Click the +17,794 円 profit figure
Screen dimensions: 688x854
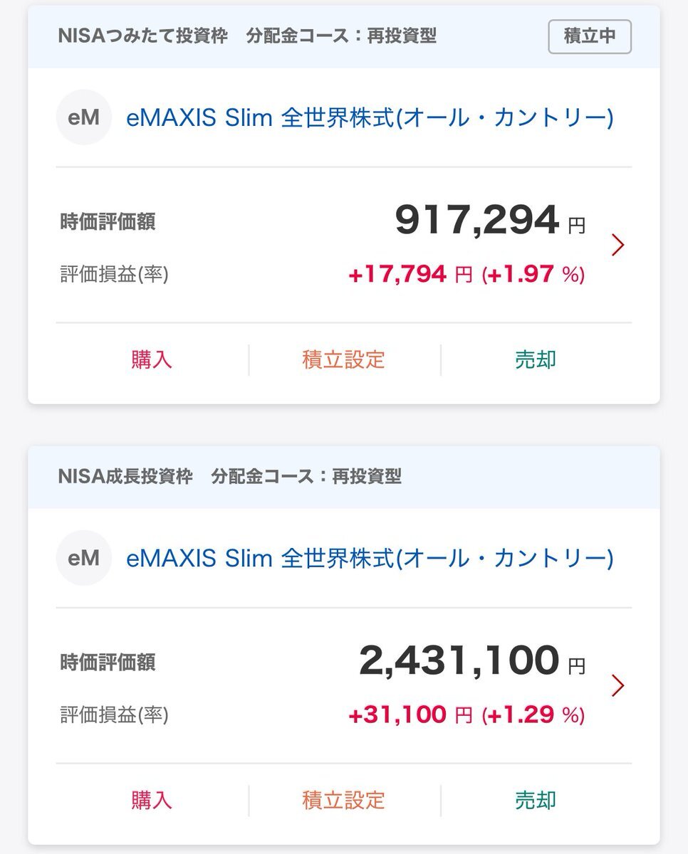point(410,274)
